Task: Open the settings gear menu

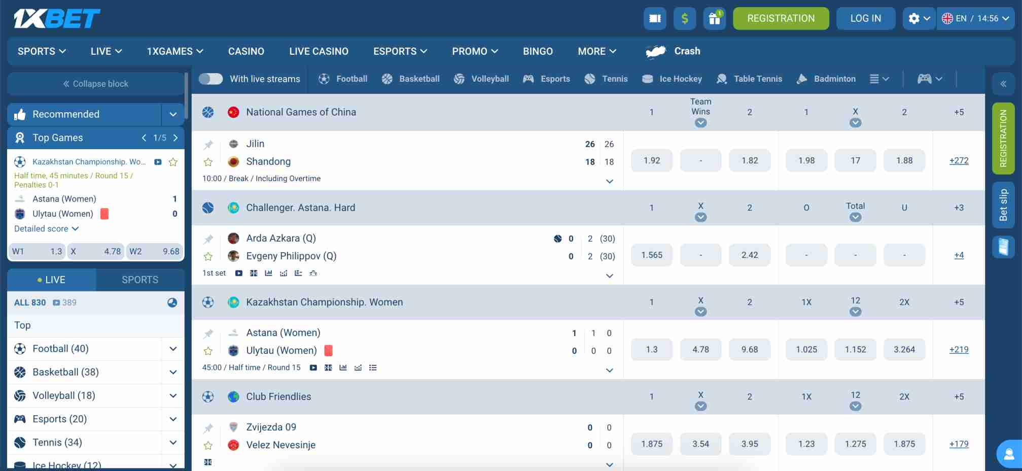Action: 919,18
